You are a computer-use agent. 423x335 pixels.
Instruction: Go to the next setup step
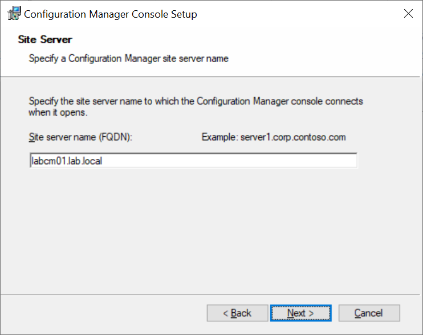tap(300, 313)
